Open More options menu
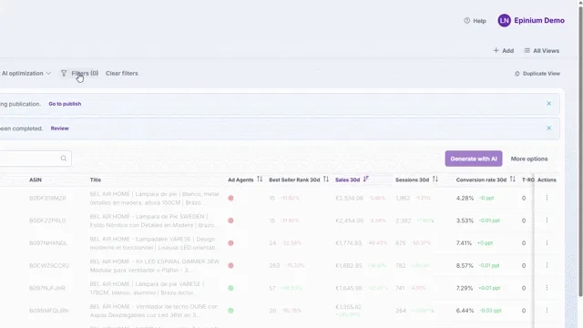 tap(529, 159)
